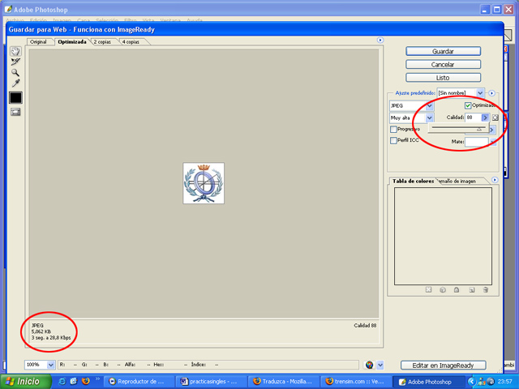Select the Eyedropper tool
This screenshot has width=519, height=389.
pyautogui.click(x=15, y=83)
